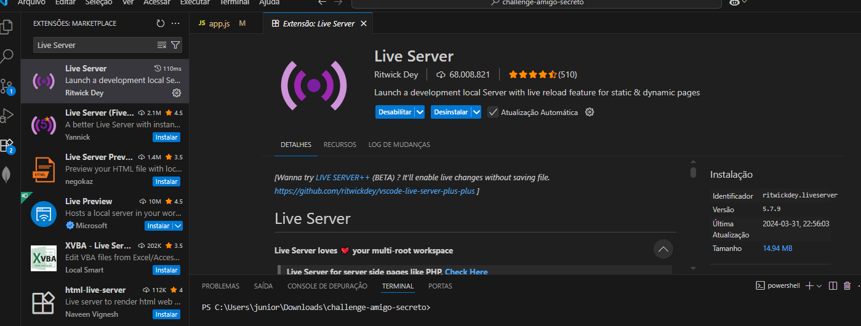Image resolution: width=861 pixels, height=326 pixels.
Task: Open the Extensions view in activity bar
Action: click(7, 145)
